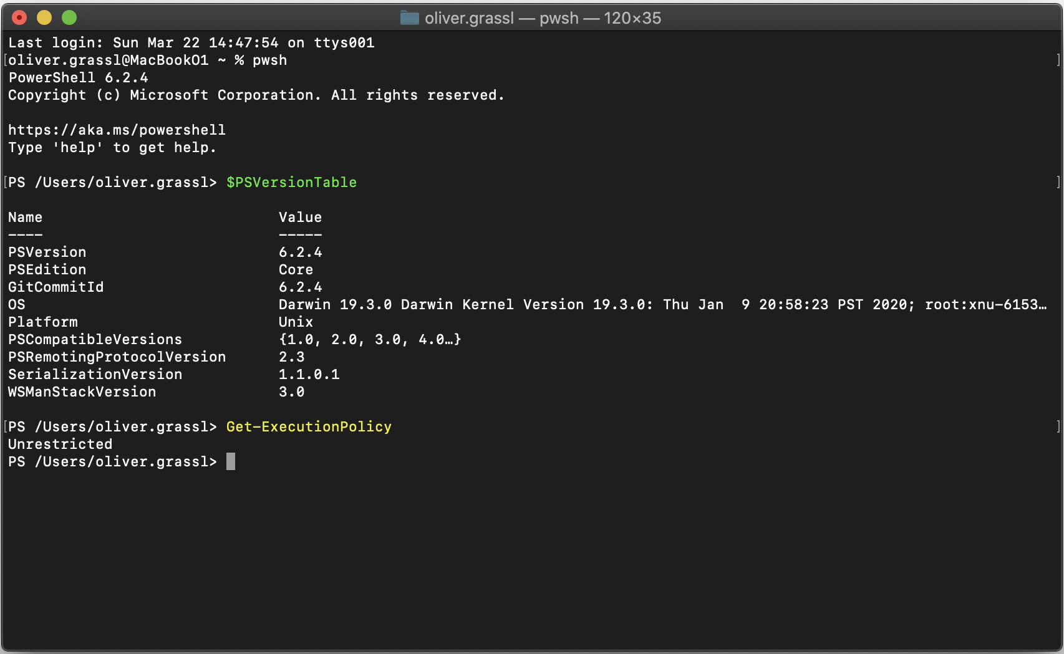Click the Microsoft Corporation copyright line
Image resolution: width=1064 pixels, height=654 pixels.
(x=256, y=95)
